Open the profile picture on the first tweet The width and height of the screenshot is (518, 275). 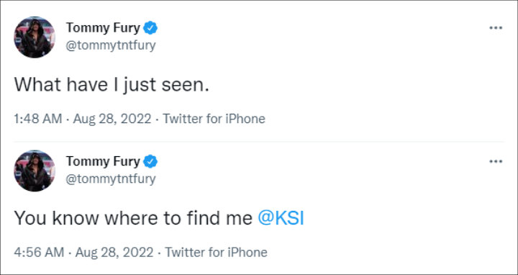point(35,37)
